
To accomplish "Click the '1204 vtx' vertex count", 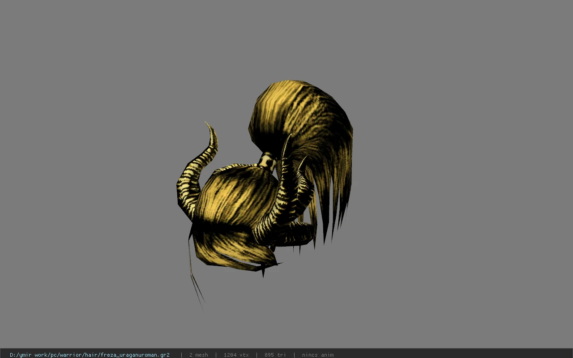I will (x=236, y=355).
